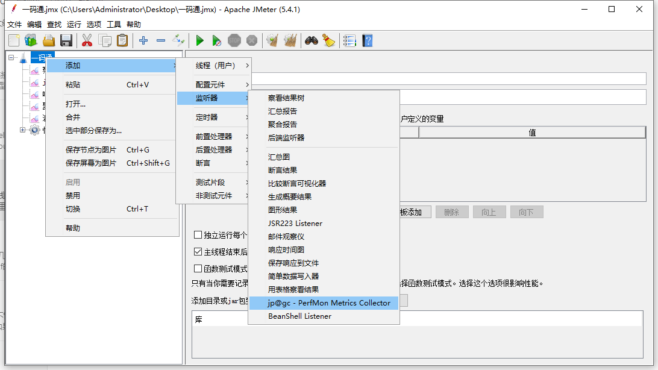Click the 值 column header
The width and height of the screenshot is (658, 370).
click(x=532, y=133)
